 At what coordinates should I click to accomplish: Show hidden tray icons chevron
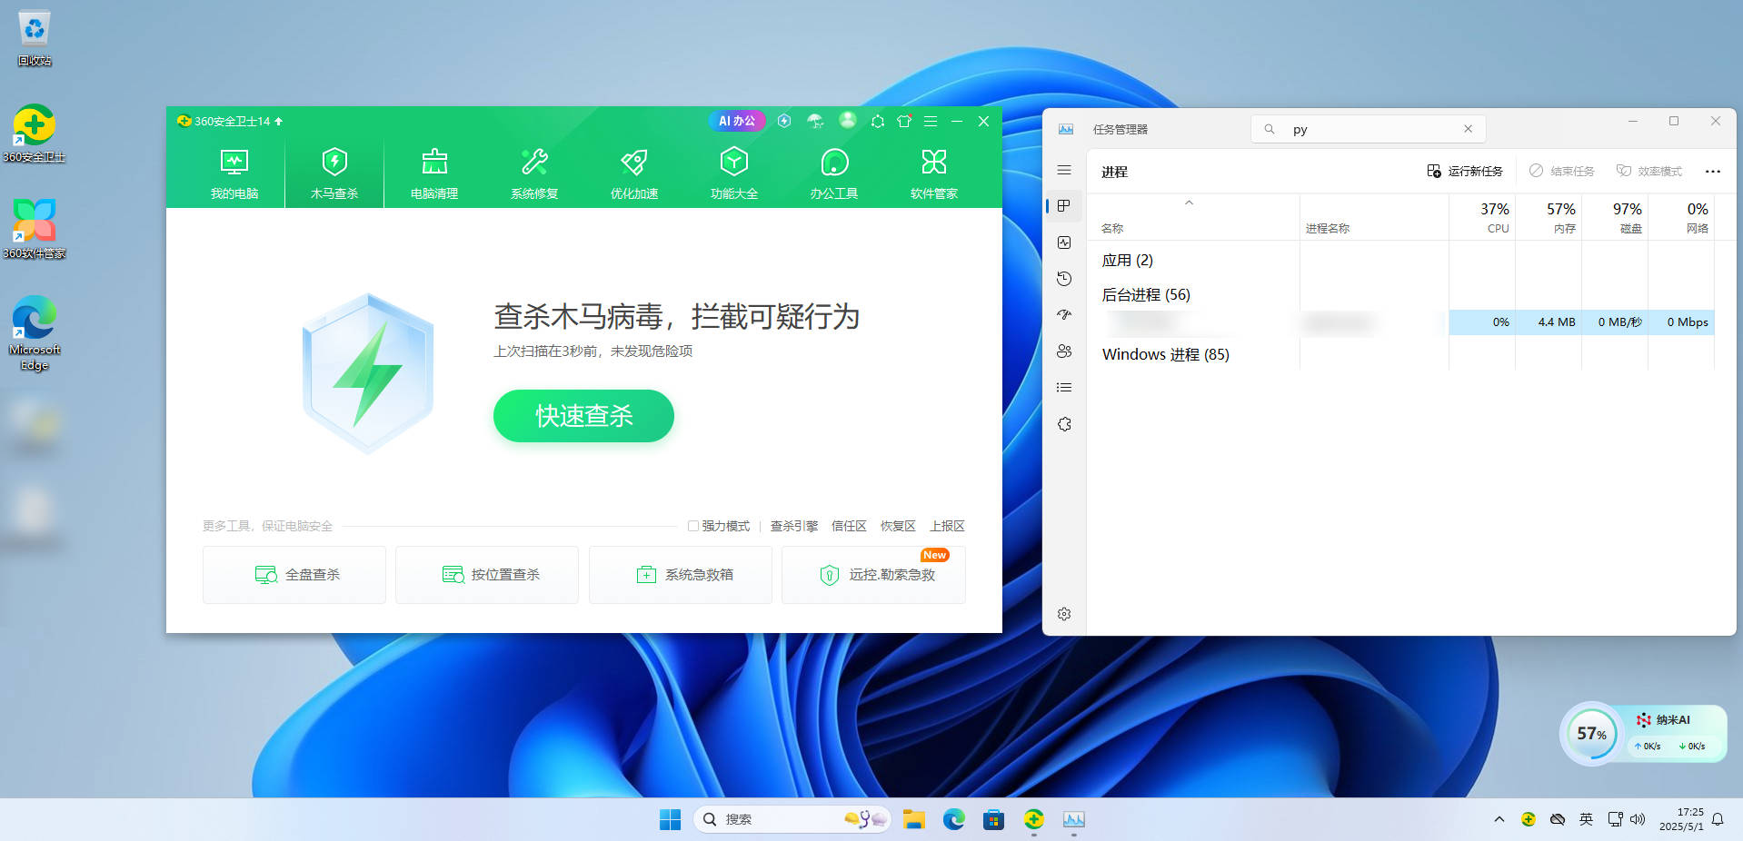(1499, 819)
